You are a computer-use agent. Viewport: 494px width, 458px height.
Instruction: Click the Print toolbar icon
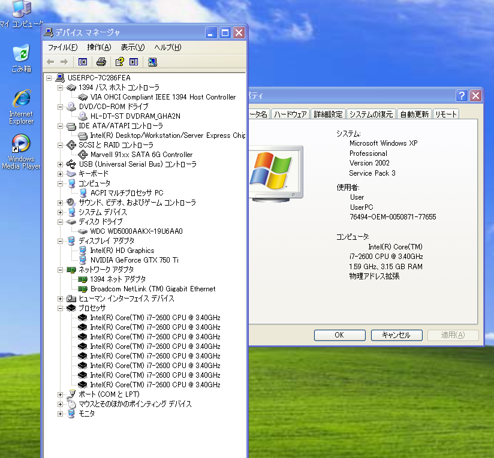101,62
